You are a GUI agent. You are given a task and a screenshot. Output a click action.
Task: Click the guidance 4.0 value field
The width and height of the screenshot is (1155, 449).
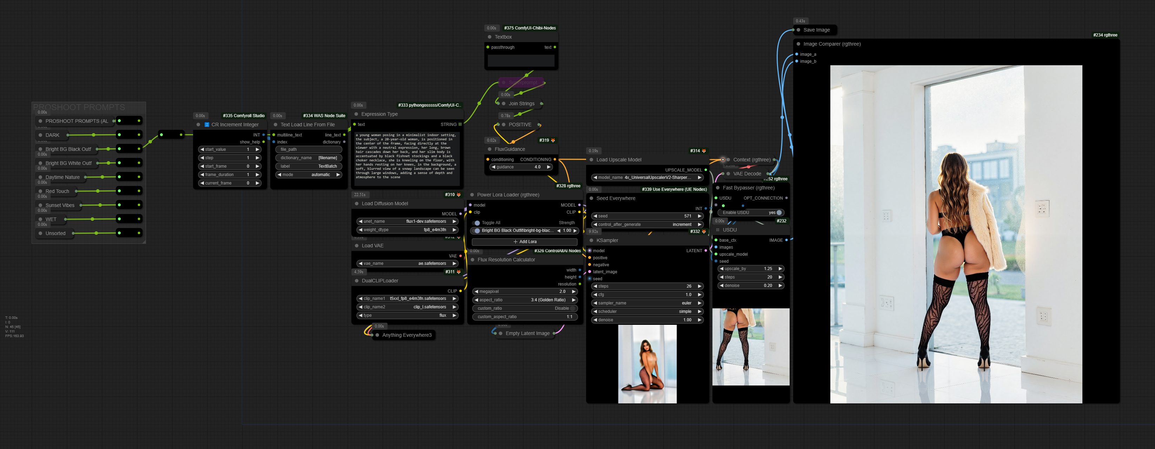[521, 167]
